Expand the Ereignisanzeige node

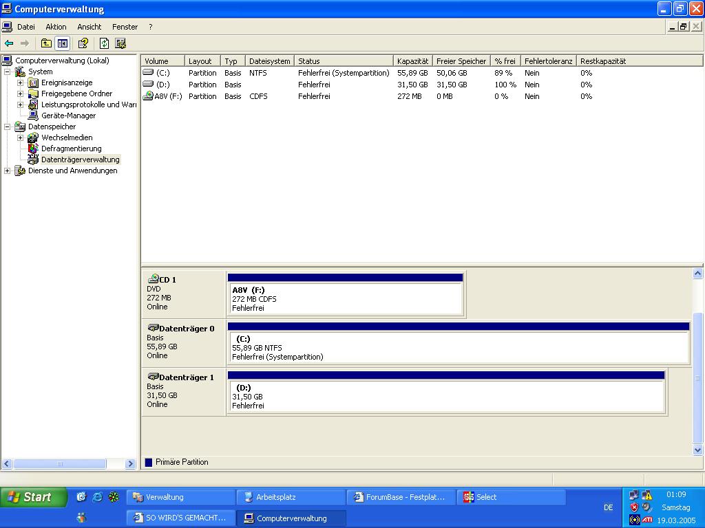tap(20, 82)
